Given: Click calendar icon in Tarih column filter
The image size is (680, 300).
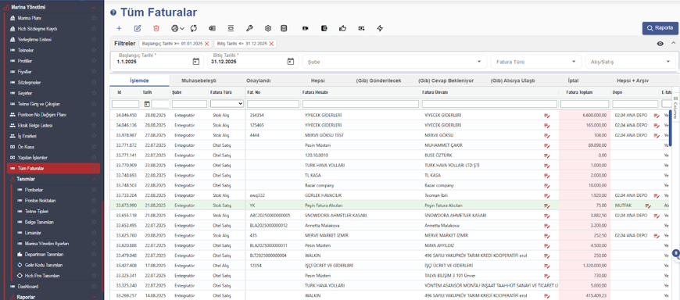Looking at the screenshot, I should point(147,104).
